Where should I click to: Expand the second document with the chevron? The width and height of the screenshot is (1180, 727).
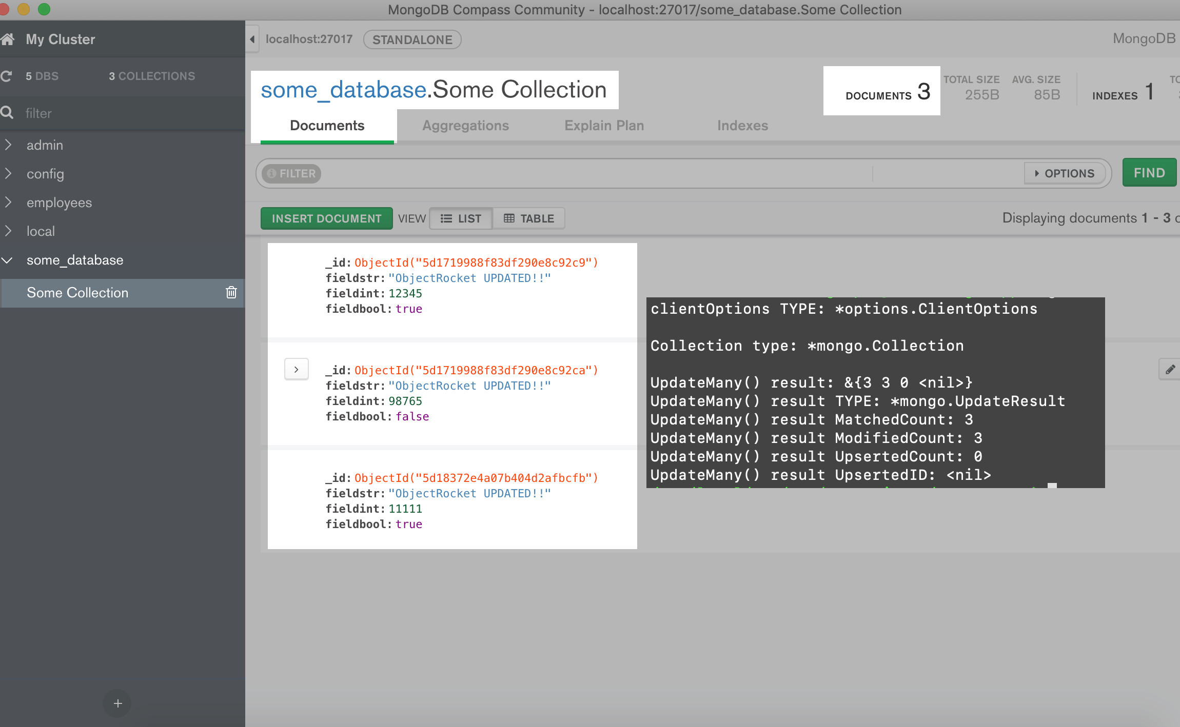tap(296, 369)
